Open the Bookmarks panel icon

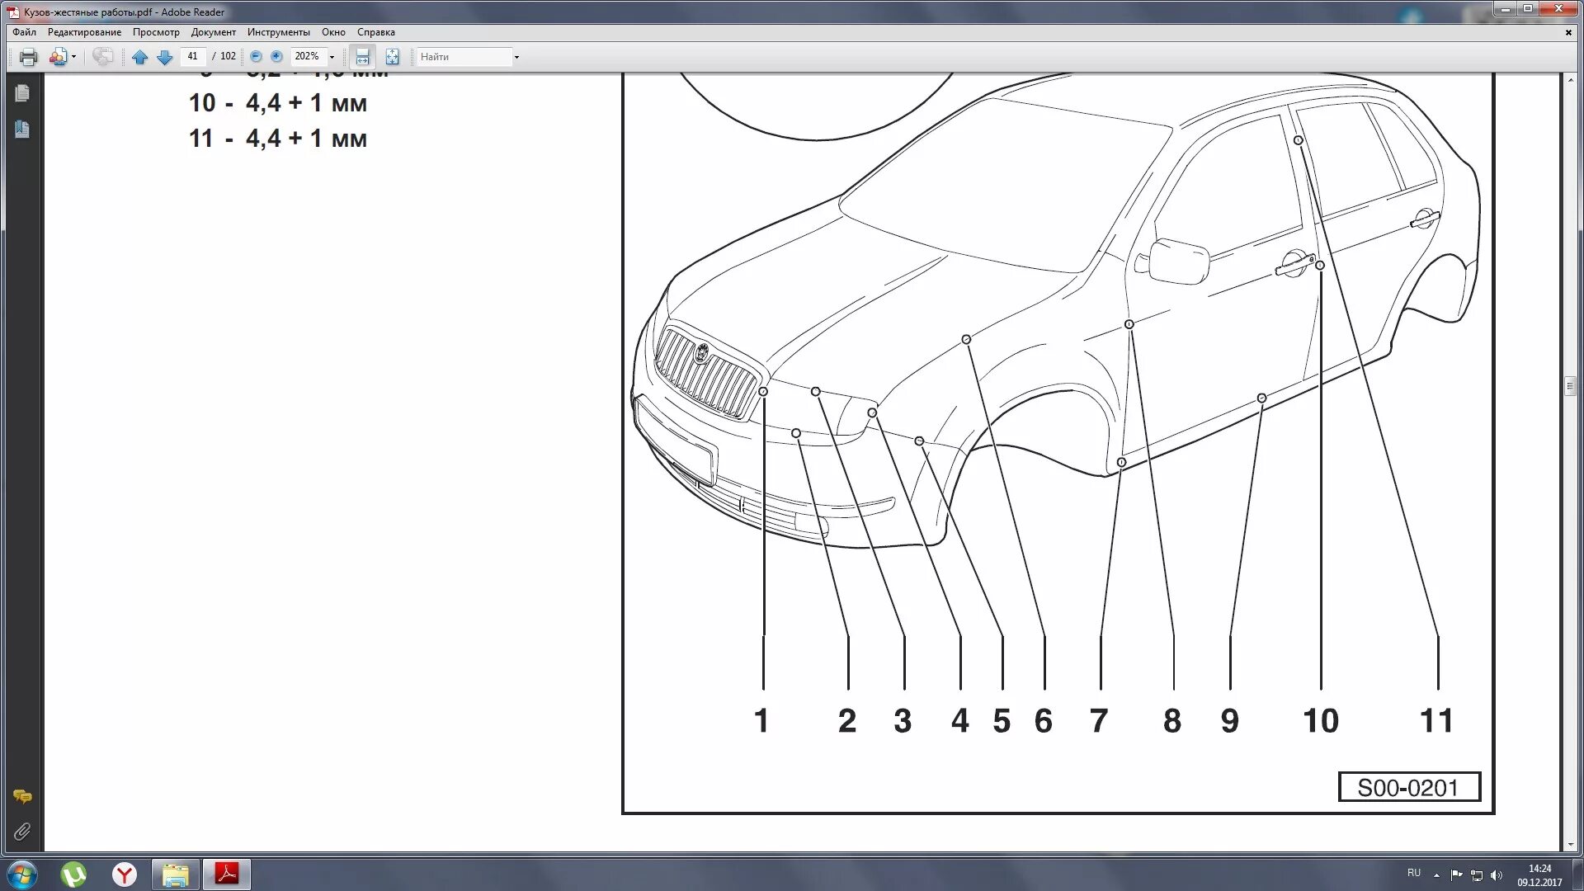(x=22, y=129)
